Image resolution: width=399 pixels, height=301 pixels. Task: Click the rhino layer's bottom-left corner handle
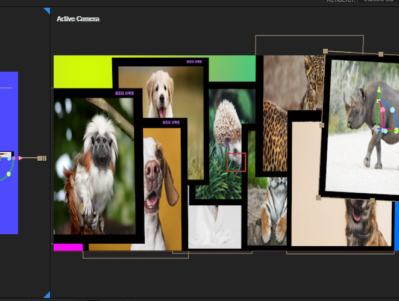point(318,197)
